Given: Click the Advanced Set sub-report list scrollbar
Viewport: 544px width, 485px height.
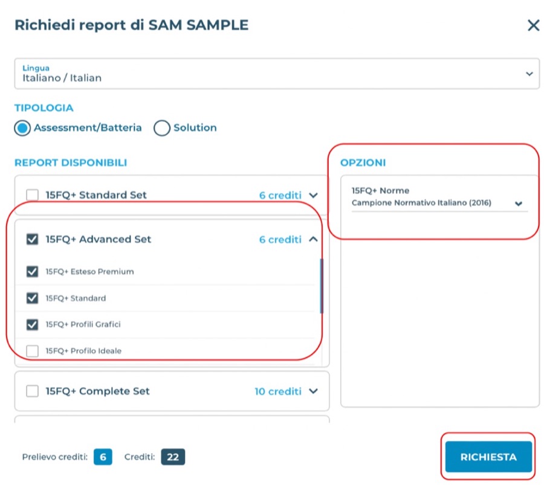Looking at the screenshot, I should pyautogui.click(x=322, y=286).
